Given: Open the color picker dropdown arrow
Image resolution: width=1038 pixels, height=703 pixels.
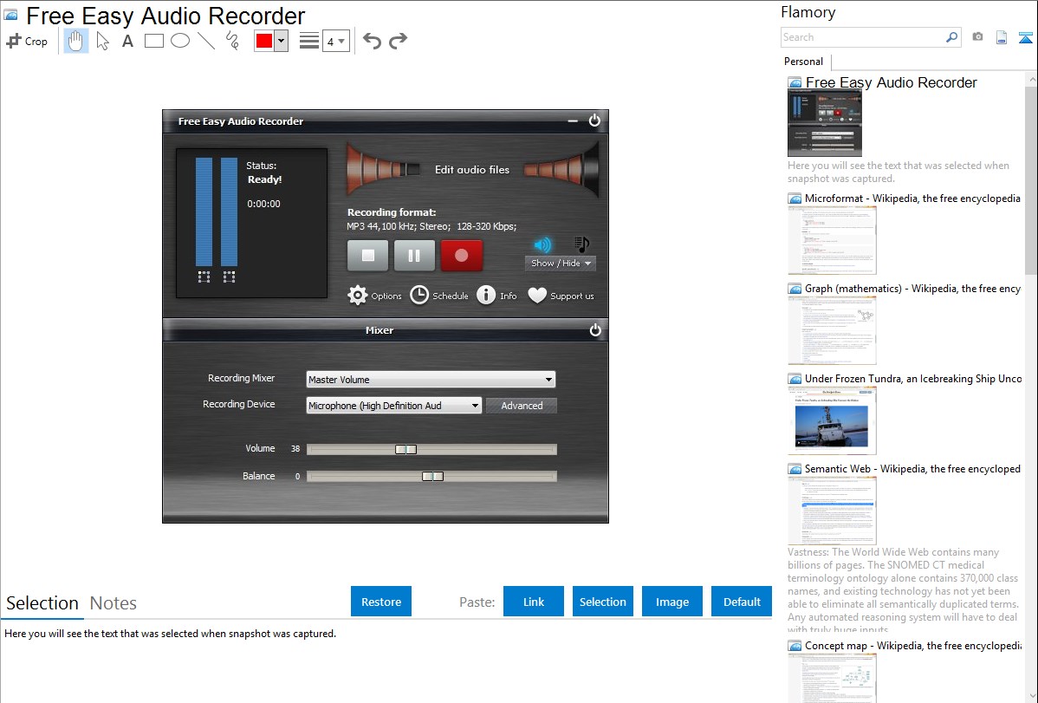Looking at the screenshot, I should 282,41.
